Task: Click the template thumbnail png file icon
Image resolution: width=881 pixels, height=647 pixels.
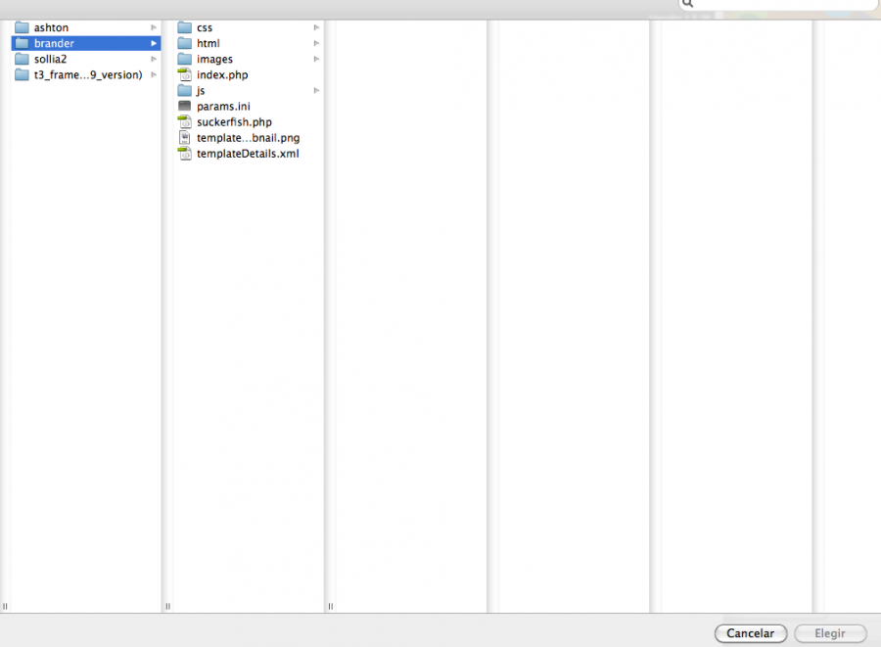Action: pos(185,138)
